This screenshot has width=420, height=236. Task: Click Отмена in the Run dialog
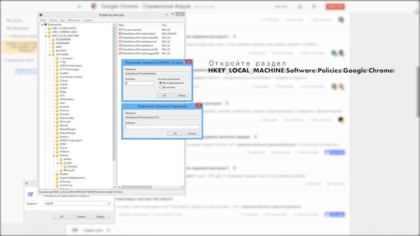[81, 216]
